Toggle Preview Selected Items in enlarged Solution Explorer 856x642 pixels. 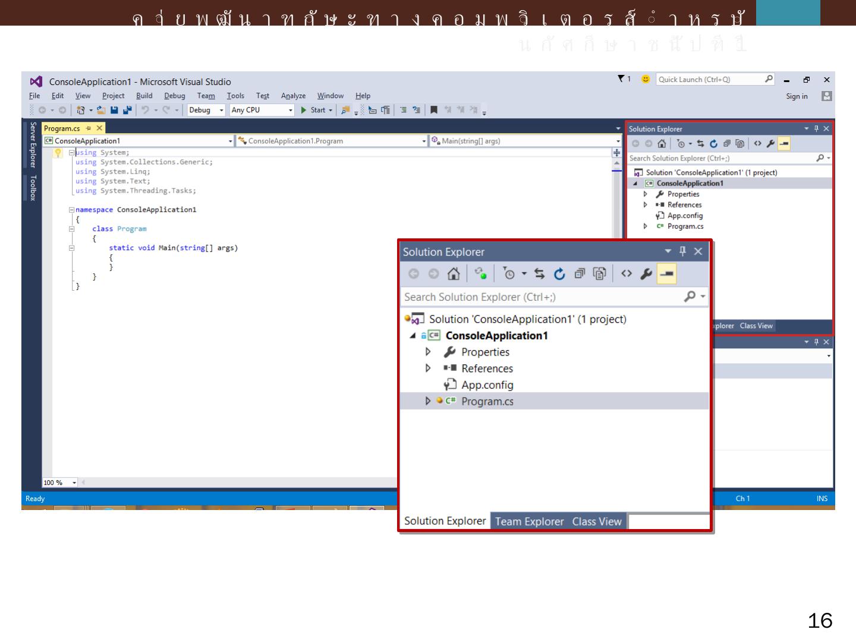(x=666, y=274)
